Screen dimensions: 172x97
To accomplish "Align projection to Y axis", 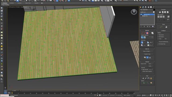I will pos(161,17).
